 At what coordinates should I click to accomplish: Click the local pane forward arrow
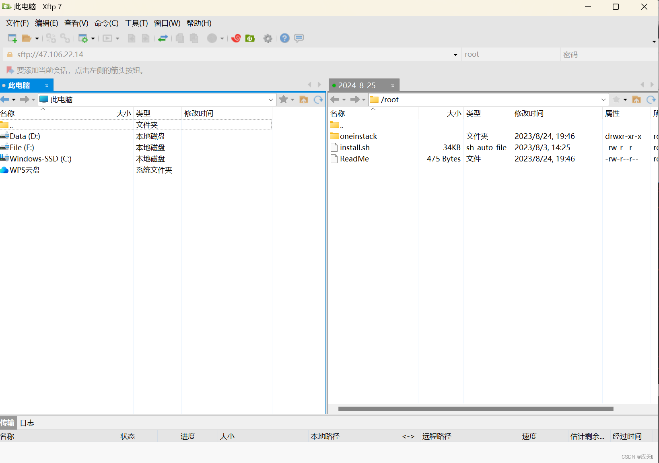tap(25, 99)
